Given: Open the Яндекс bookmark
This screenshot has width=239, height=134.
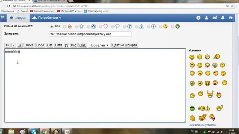Looking at the screenshot, I should pos(22,11).
